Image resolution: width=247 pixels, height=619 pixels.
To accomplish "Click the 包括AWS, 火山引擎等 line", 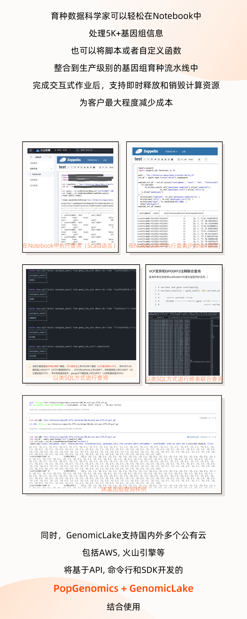I will click(124, 552).
